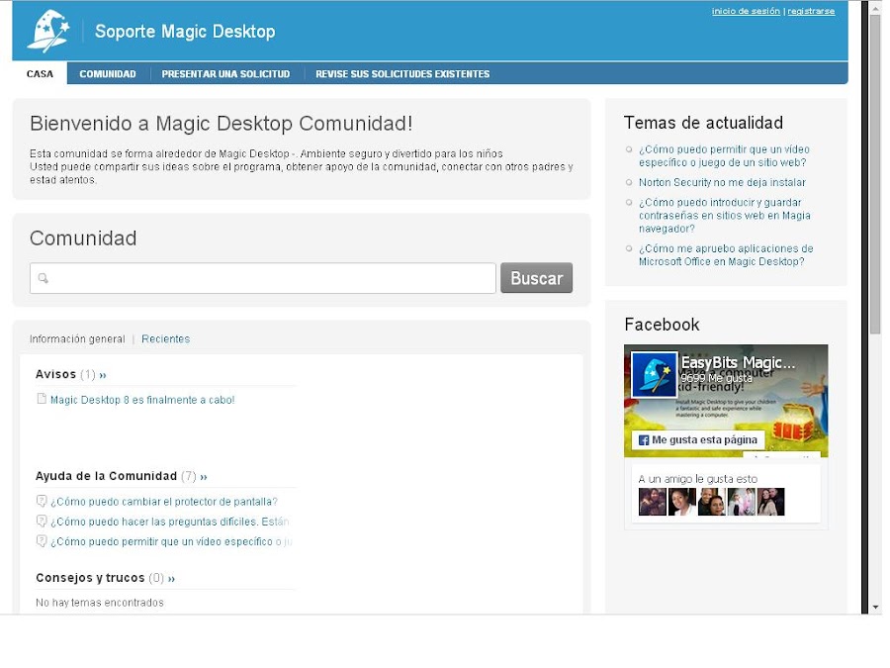Click the 'No hay temas encontrados' text
The image size is (890, 668).
[x=99, y=603]
